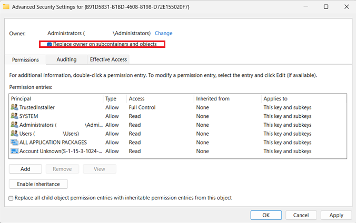Sort entries by Principal column header

click(x=21, y=99)
